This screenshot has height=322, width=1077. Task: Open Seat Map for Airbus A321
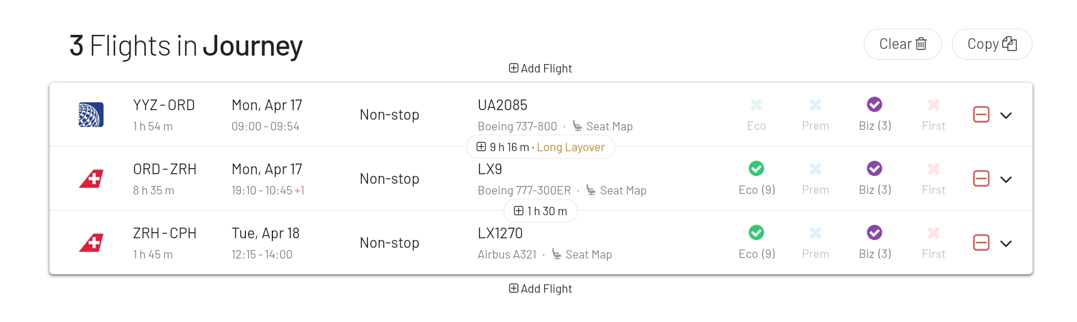582,255
